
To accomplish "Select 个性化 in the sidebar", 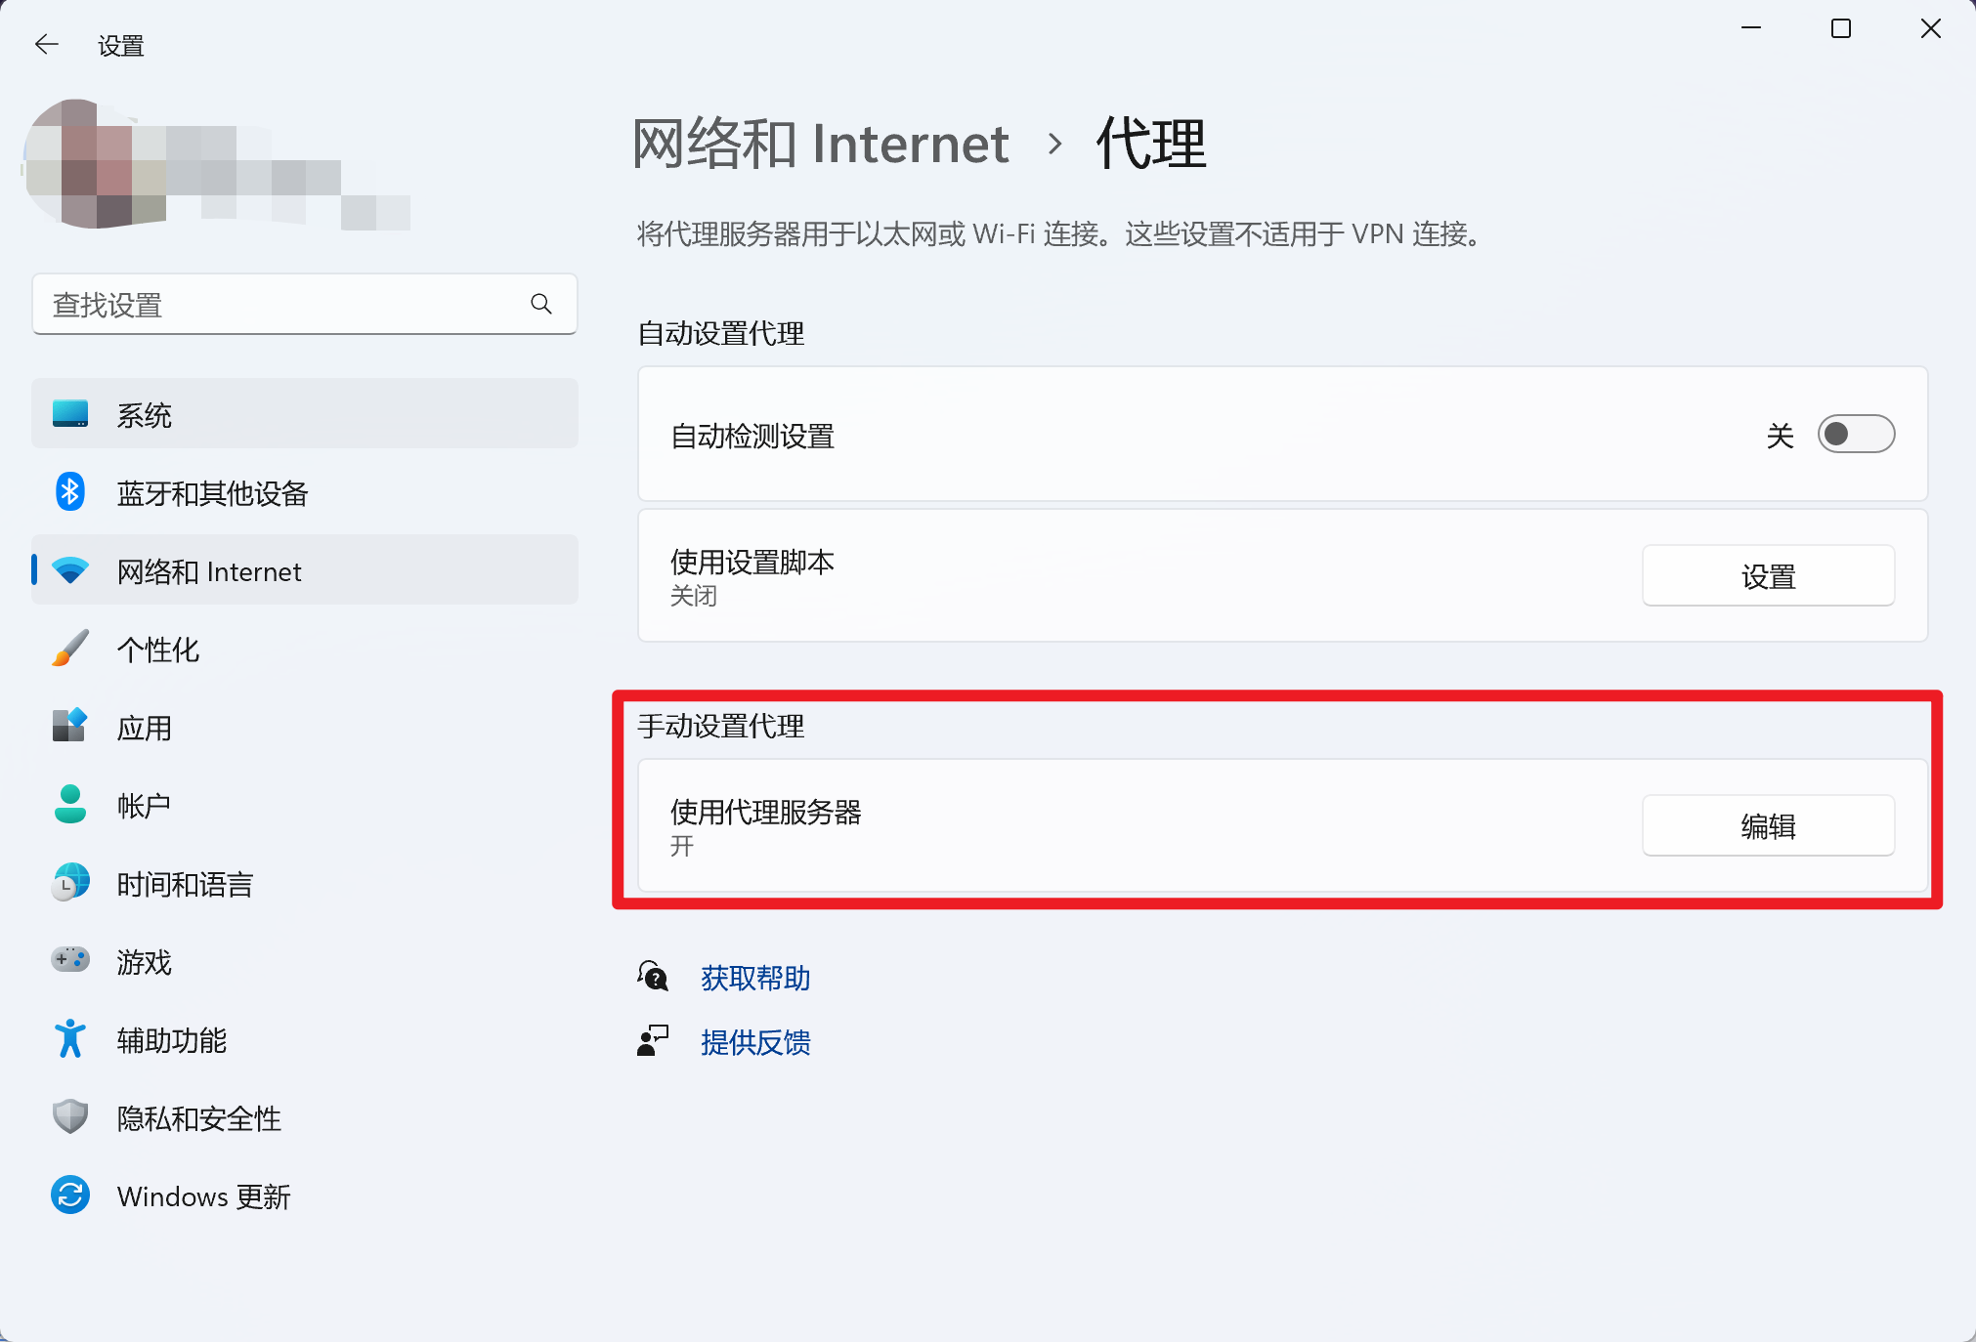I will pos(305,649).
